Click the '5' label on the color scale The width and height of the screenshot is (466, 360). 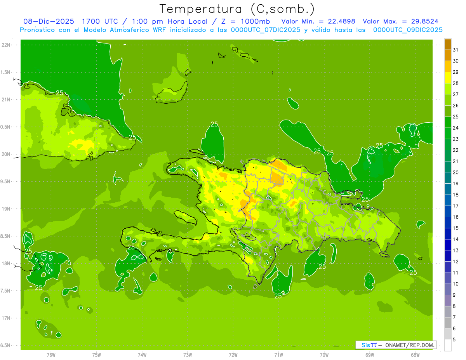(454, 340)
